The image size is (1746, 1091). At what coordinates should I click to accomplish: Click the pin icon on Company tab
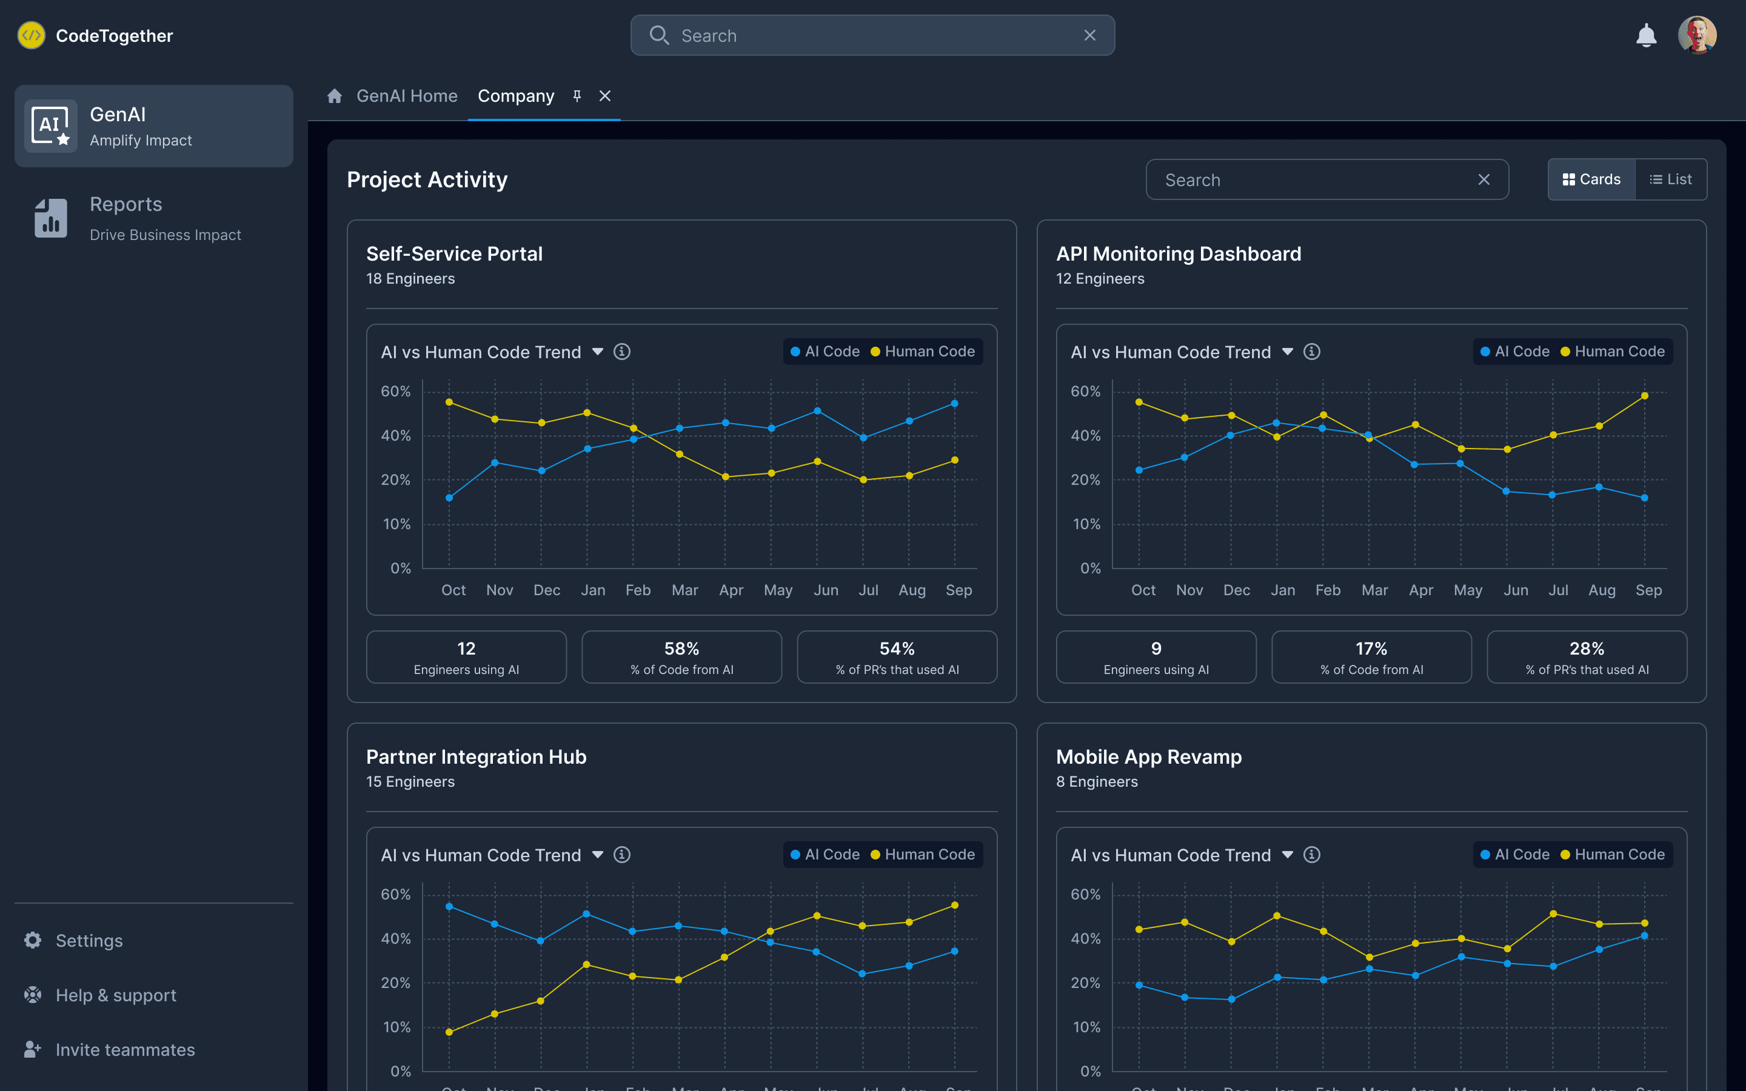click(x=577, y=96)
